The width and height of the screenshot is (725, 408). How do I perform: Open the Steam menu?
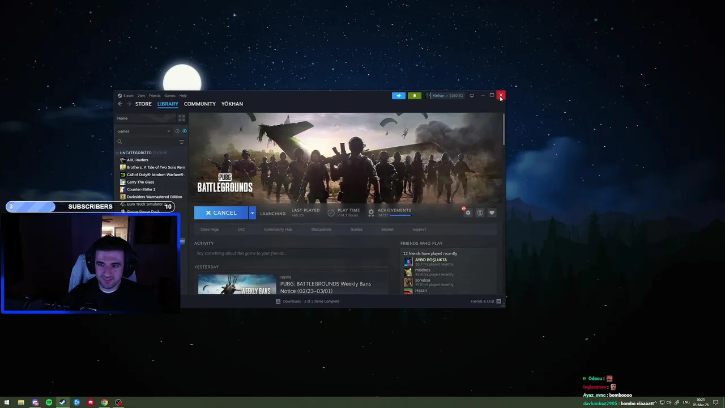click(129, 96)
